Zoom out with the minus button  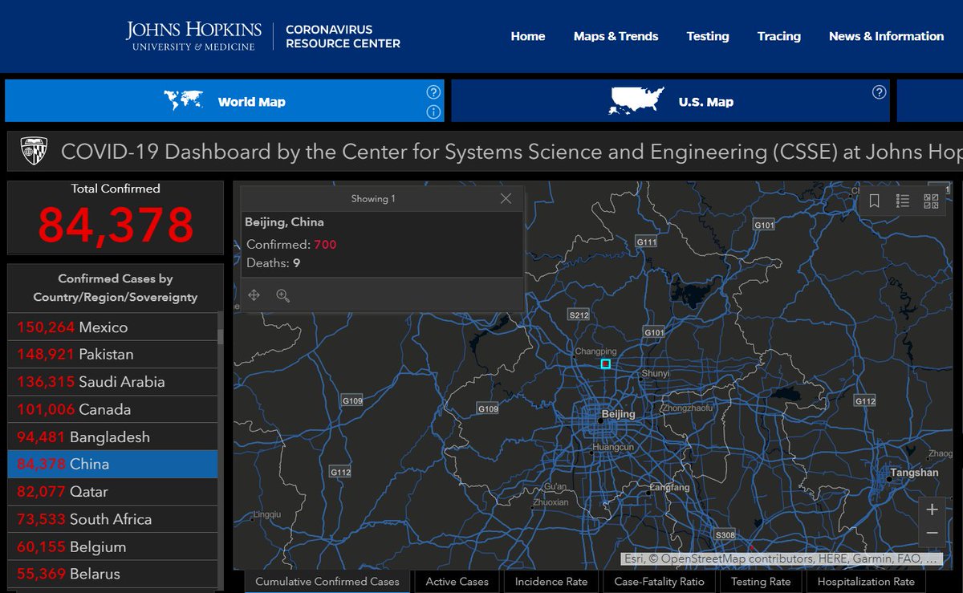pos(932,534)
